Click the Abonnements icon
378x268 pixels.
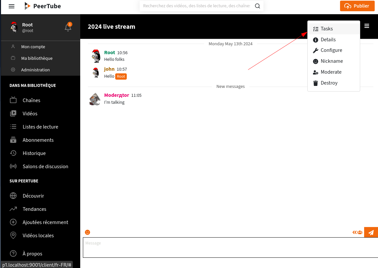[x=13, y=140]
